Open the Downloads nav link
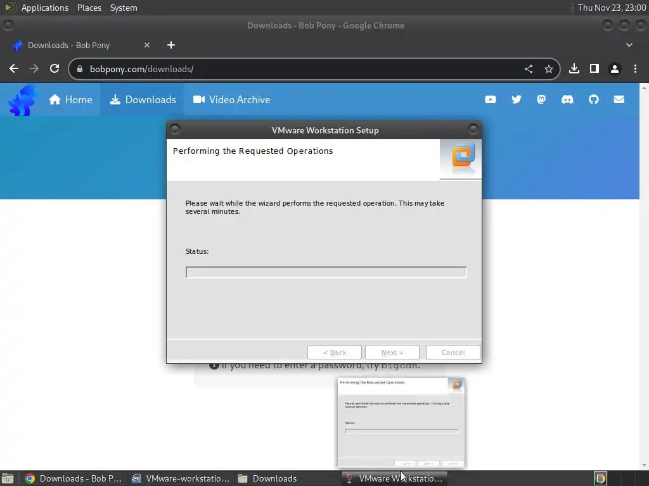This screenshot has height=486, width=649. [143, 99]
